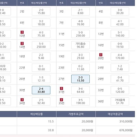Click the warning icon above 31번

point(61,88)
